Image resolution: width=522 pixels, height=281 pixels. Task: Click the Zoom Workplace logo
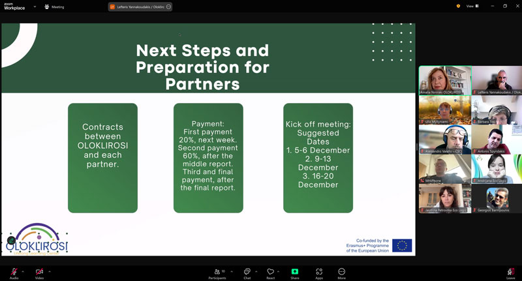(x=14, y=7)
